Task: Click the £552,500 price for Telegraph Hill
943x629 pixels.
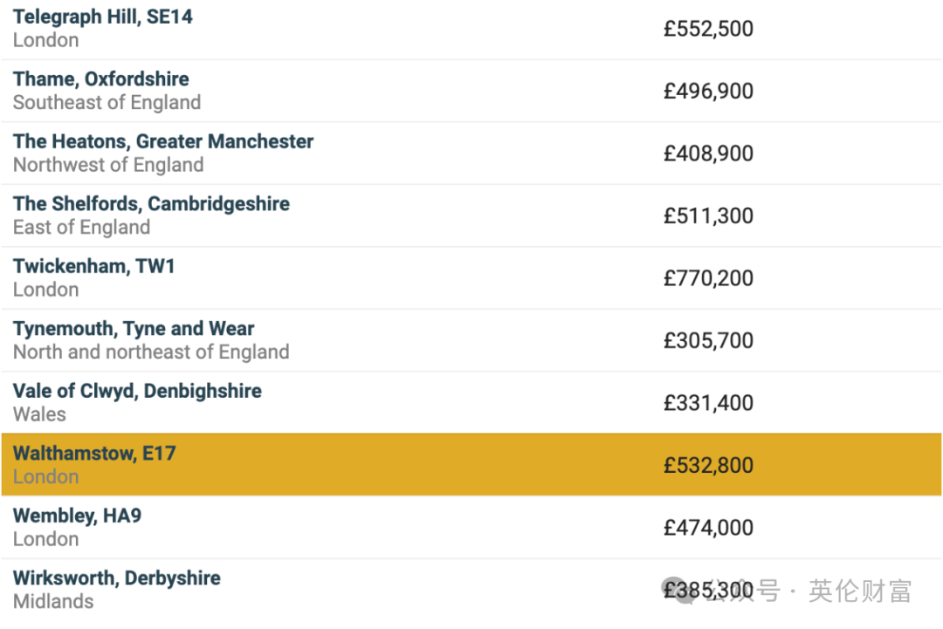Action: point(708,29)
